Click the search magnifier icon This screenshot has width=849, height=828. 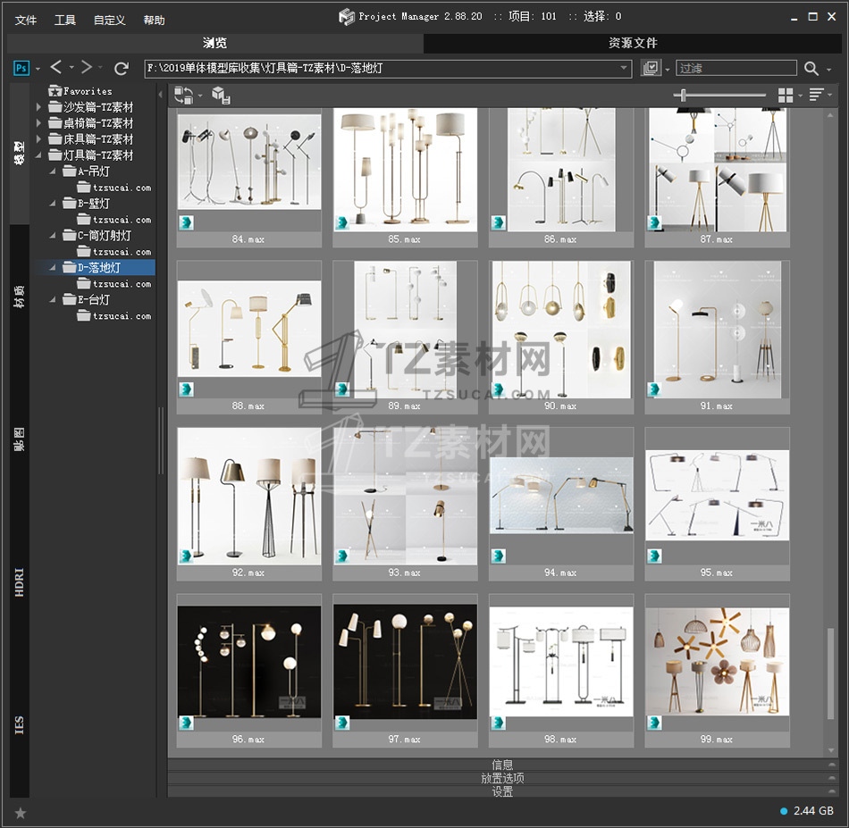[811, 68]
